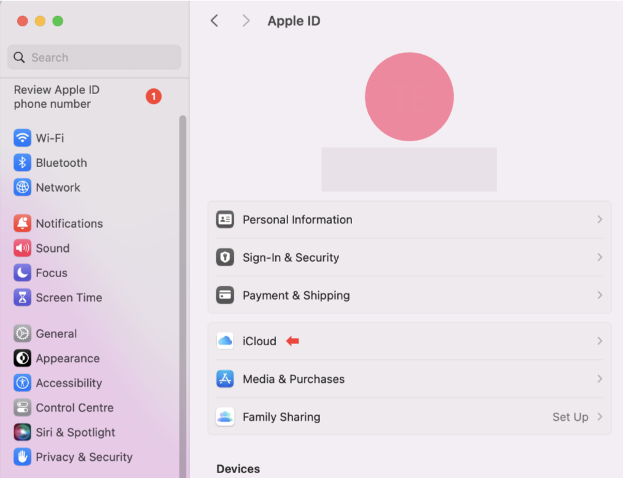Click the Personal Information card icon
The width and height of the screenshot is (623, 478).
tap(225, 219)
